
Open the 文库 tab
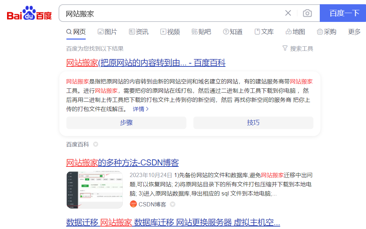pyautogui.click(x=264, y=32)
